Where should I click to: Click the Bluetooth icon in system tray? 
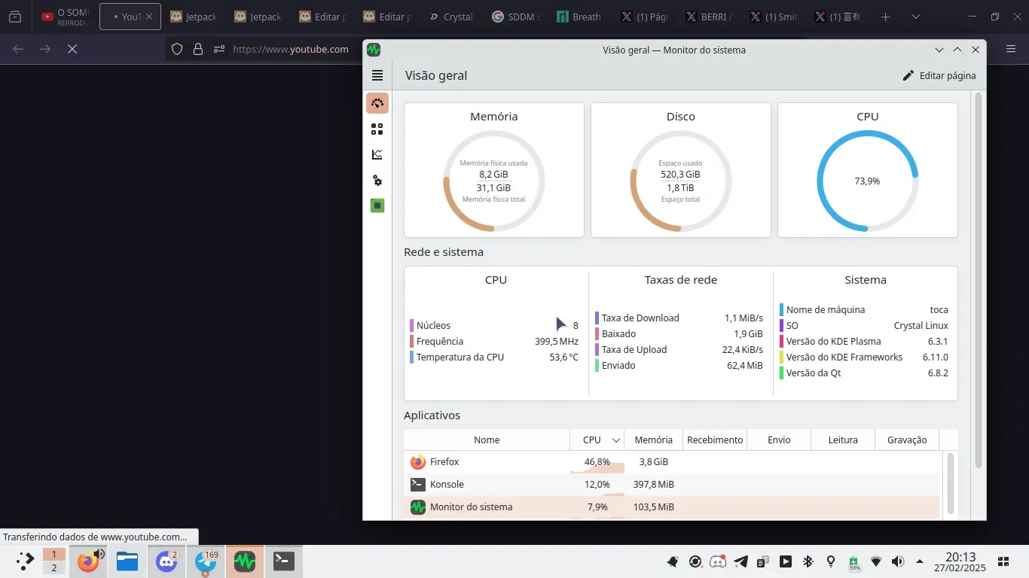tap(808, 561)
